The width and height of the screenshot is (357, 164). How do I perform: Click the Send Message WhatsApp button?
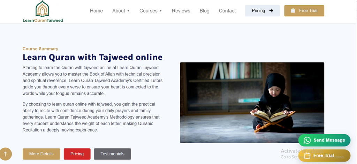[x=325, y=140]
